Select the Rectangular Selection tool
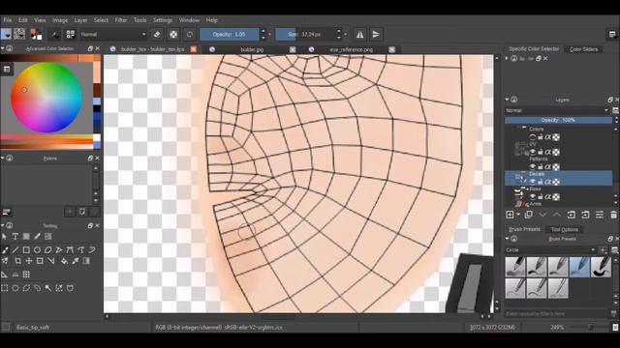Image resolution: width=620 pixels, height=348 pixels. click(4, 288)
